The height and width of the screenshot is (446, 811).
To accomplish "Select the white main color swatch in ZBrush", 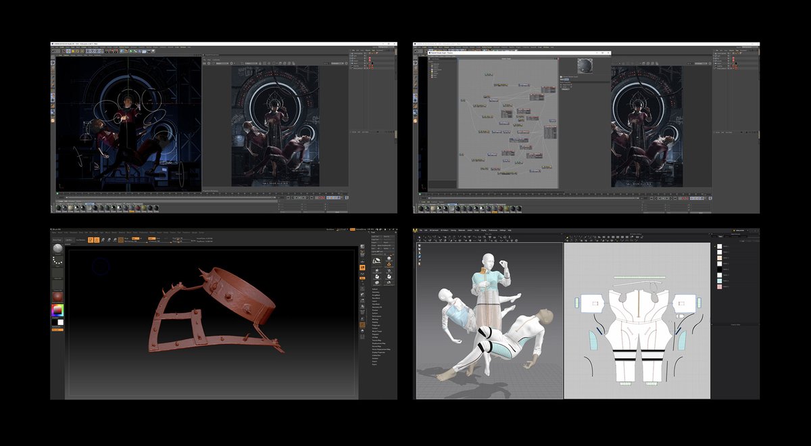I will coord(61,322).
